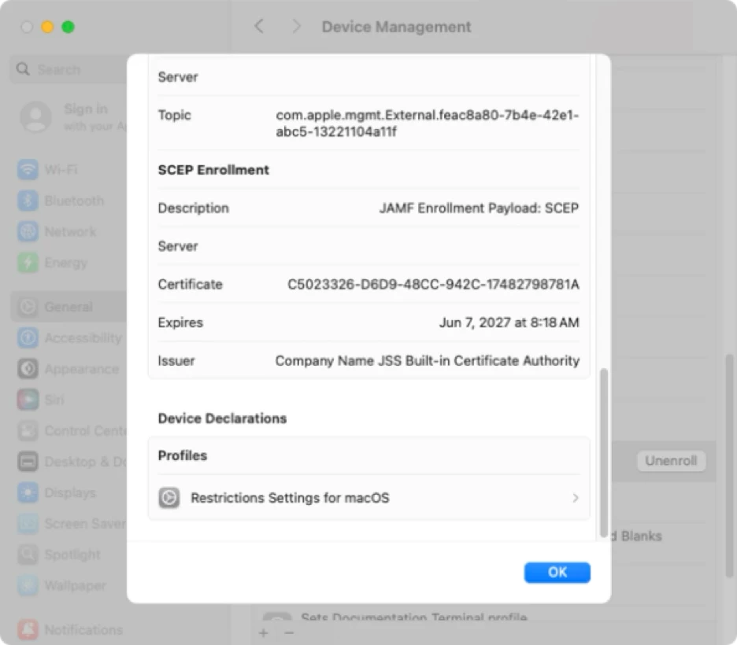Go forward with the toolbar forward arrow

[x=295, y=26]
